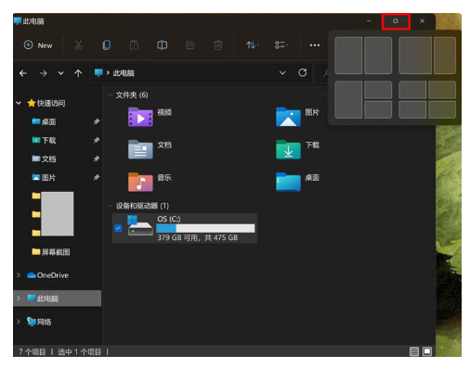Click the Delete trash can icon
Screen dimensions: 470x368
coord(218,45)
